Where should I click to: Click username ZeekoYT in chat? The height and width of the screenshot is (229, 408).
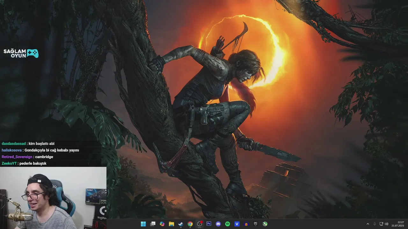point(9,163)
